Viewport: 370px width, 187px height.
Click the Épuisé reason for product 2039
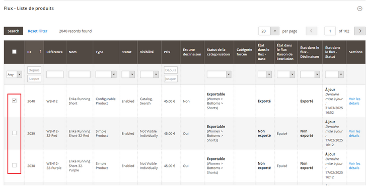point(282,134)
